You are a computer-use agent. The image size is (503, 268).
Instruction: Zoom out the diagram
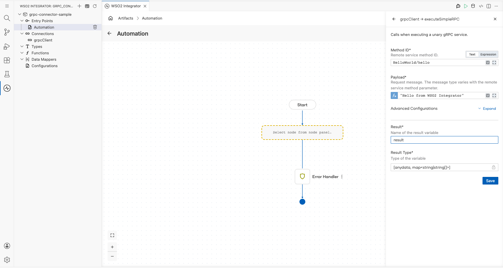click(112, 256)
